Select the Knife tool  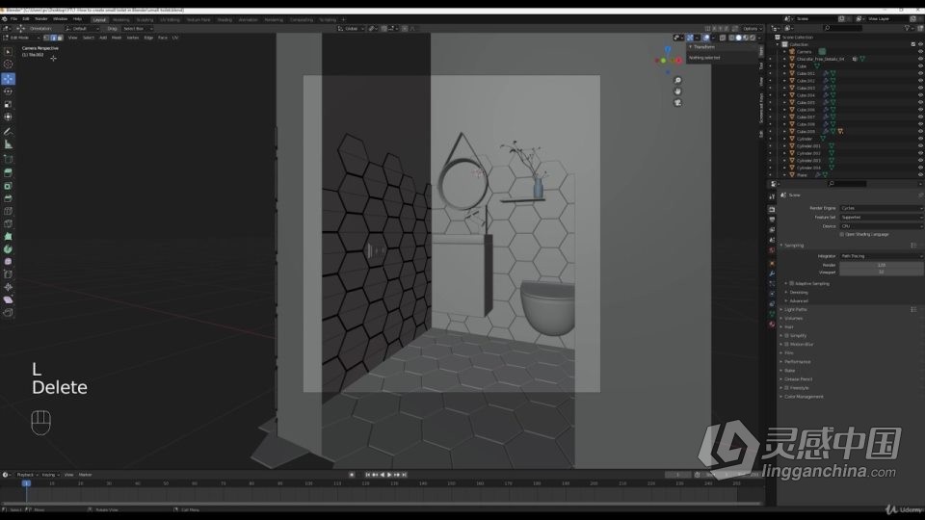tap(8, 224)
